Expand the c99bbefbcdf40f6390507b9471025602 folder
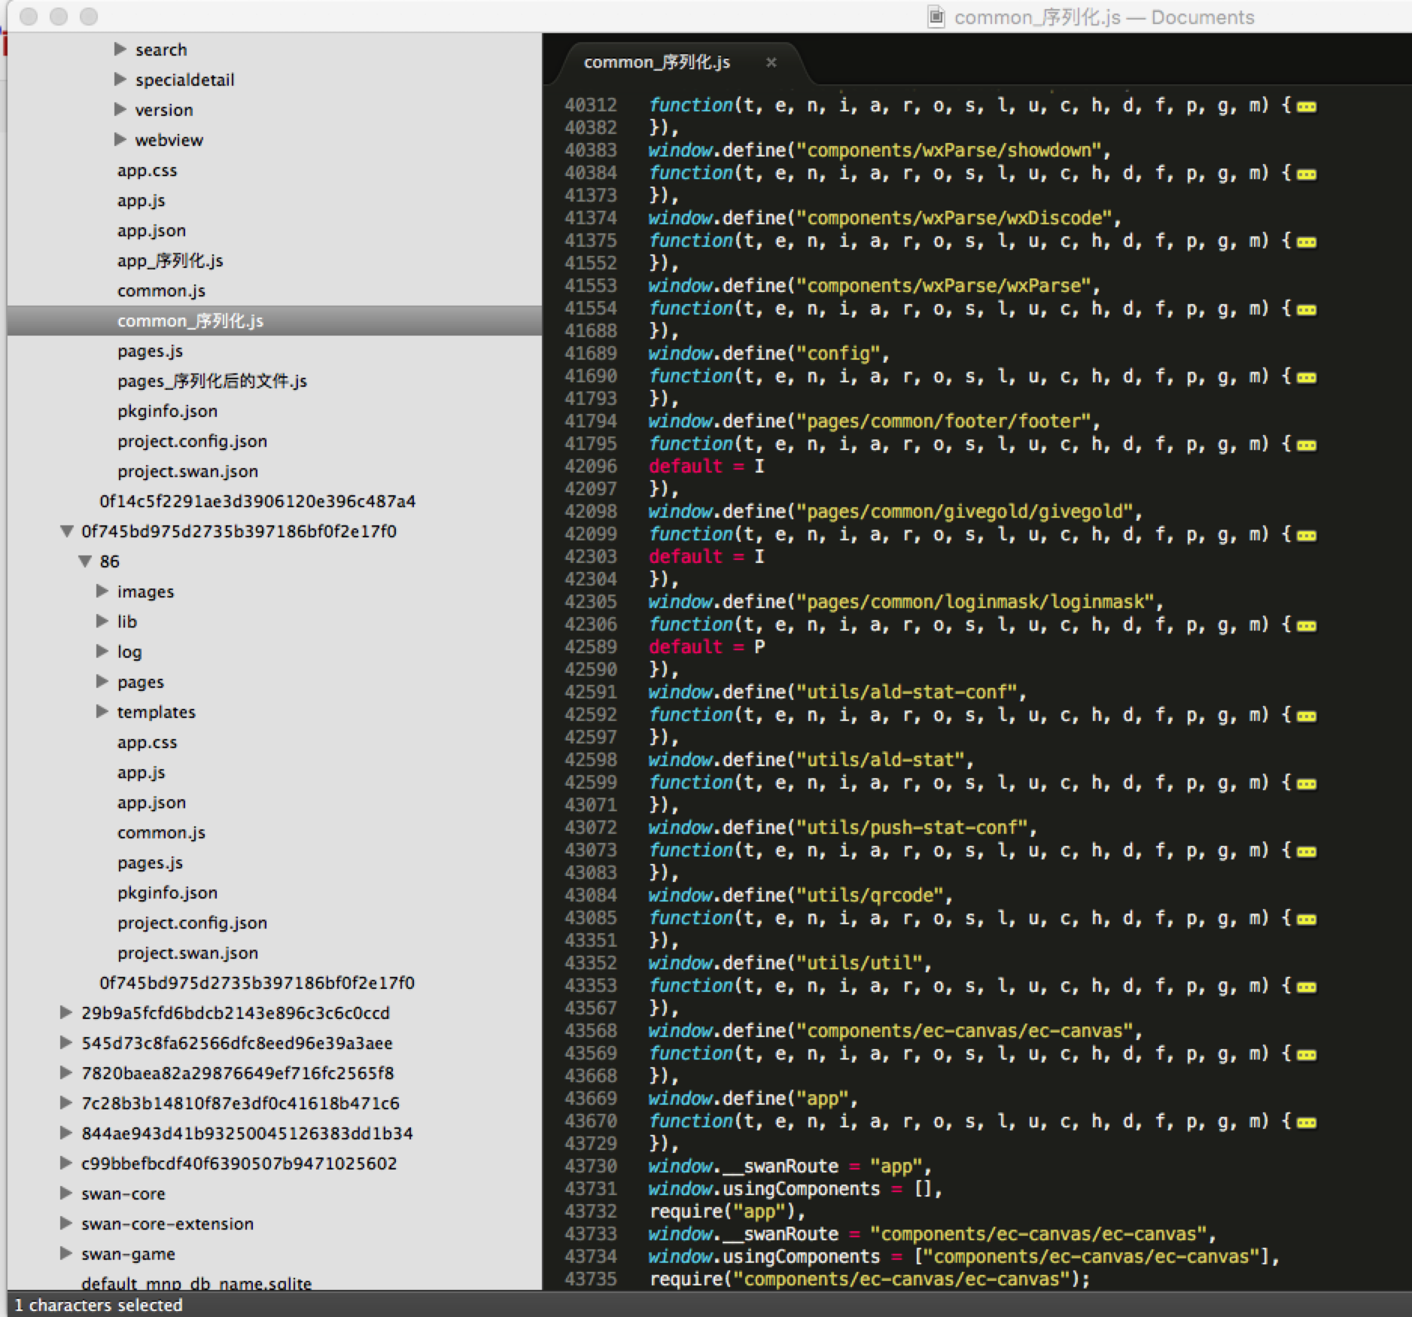 (x=66, y=1163)
